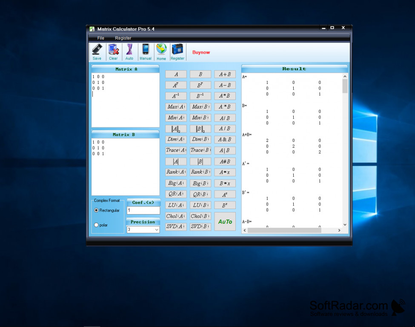Calculate the Trace of matrix A
The height and width of the screenshot is (327, 415).
pos(176,150)
